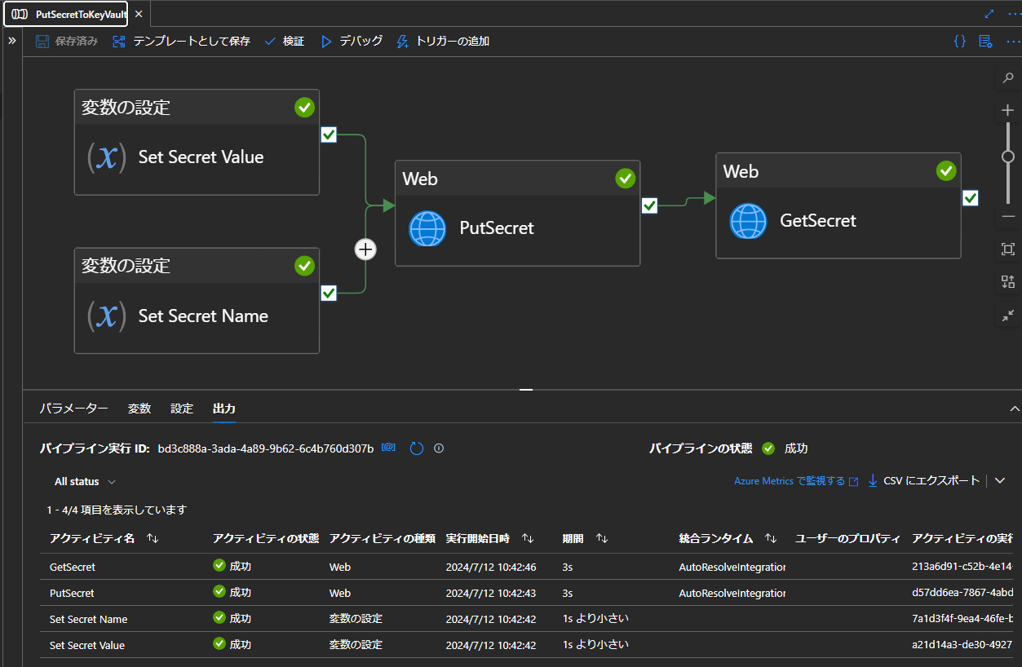Click the full-screen expand icon at top right
The width and height of the screenshot is (1022, 667).
(x=989, y=13)
